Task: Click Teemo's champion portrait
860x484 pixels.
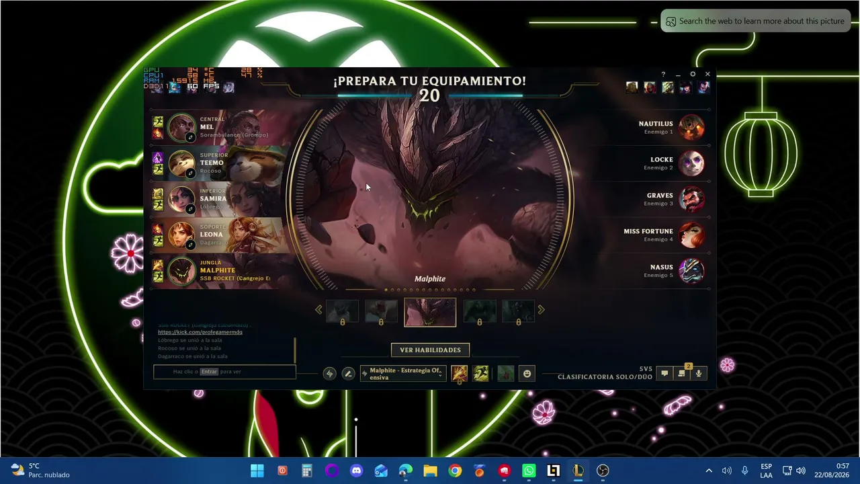Action: tap(181, 163)
